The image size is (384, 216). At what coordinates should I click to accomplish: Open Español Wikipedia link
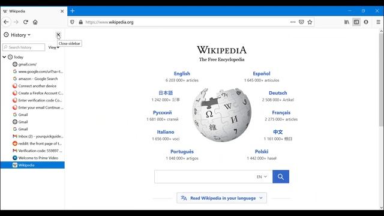(262, 73)
